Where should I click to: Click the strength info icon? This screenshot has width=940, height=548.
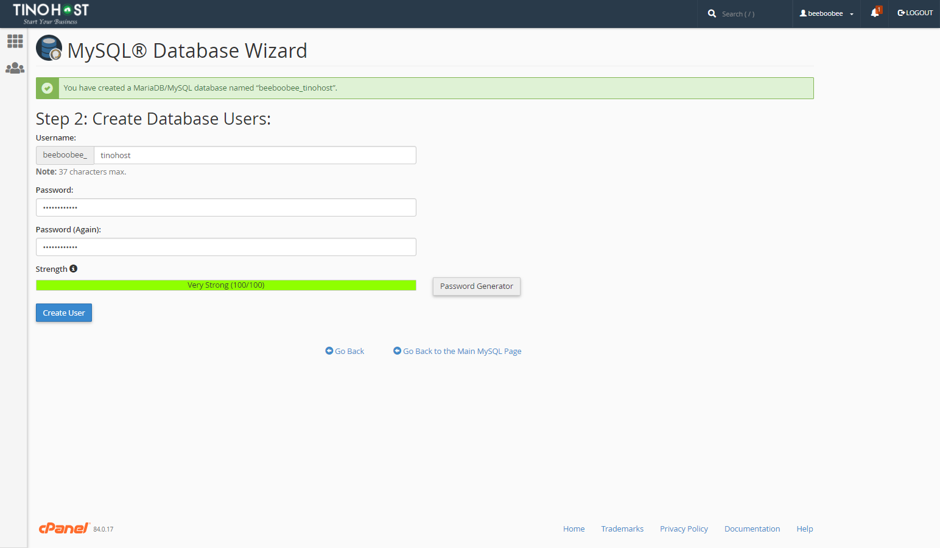[74, 269]
